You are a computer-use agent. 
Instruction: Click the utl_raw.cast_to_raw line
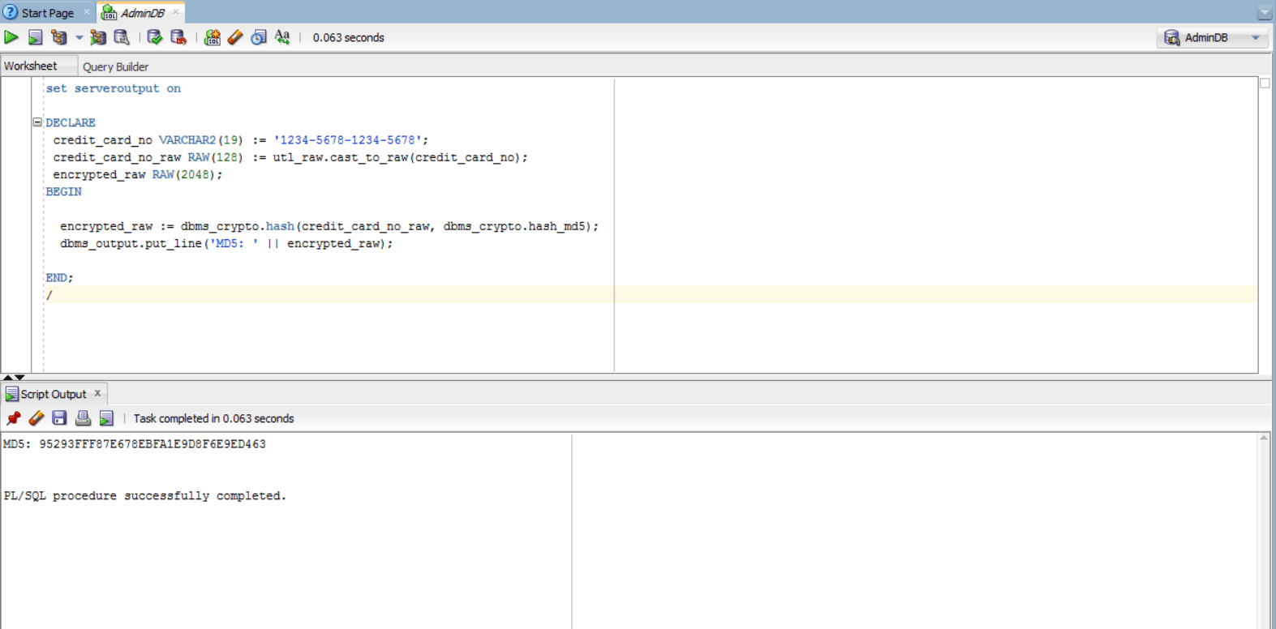290,157
